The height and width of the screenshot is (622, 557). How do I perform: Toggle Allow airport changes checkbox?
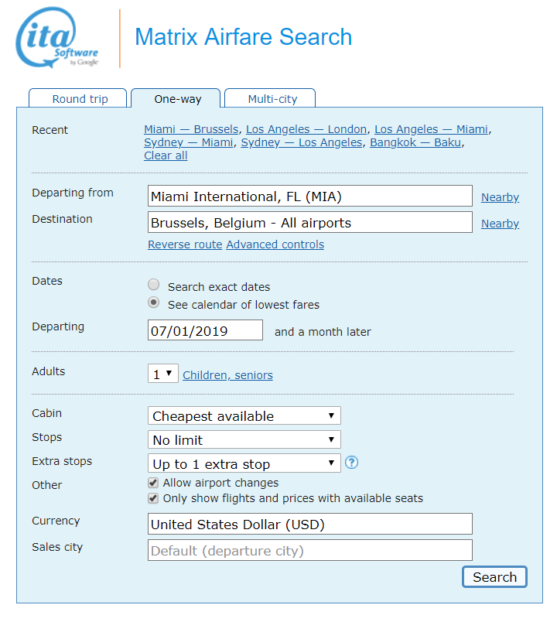[x=153, y=483]
